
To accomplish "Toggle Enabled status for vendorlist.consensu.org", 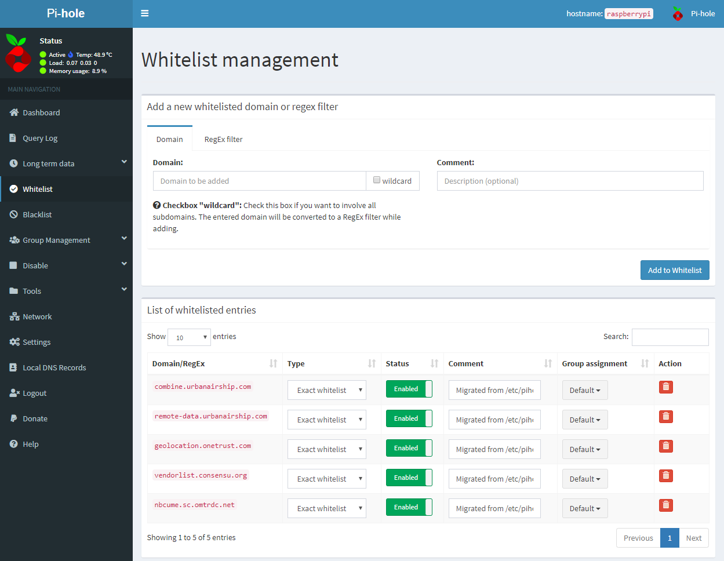I will 409,478.
